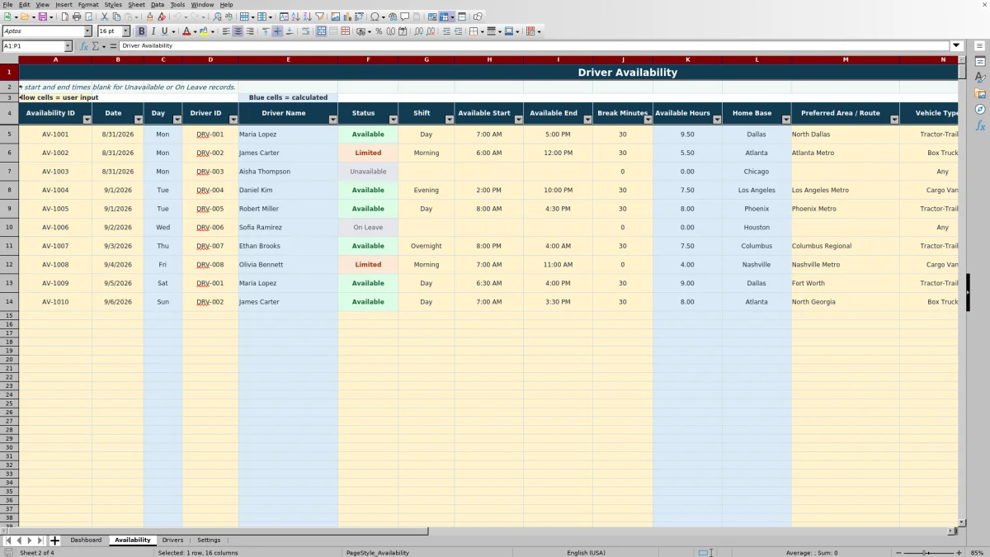
Task: Toggle Bold formatting
Action: tap(141, 31)
